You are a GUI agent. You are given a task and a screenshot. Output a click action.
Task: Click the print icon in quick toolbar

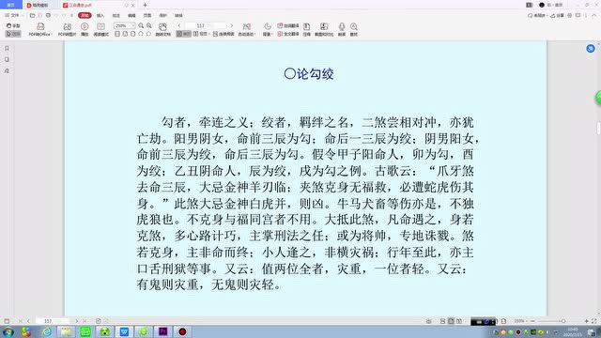point(48,15)
